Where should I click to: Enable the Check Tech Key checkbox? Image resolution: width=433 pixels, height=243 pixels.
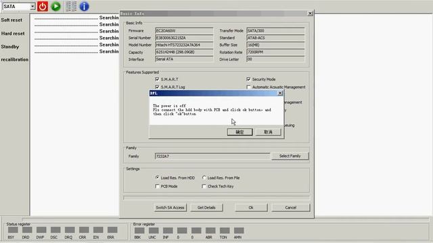pyautogui.click(x=204, y=186)
